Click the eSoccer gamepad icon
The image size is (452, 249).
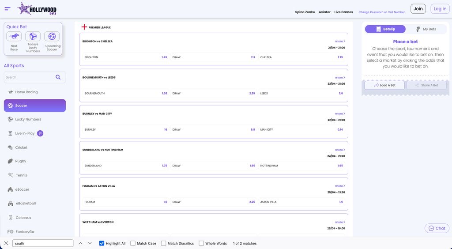pyautogui.click(x=10, y=189)
